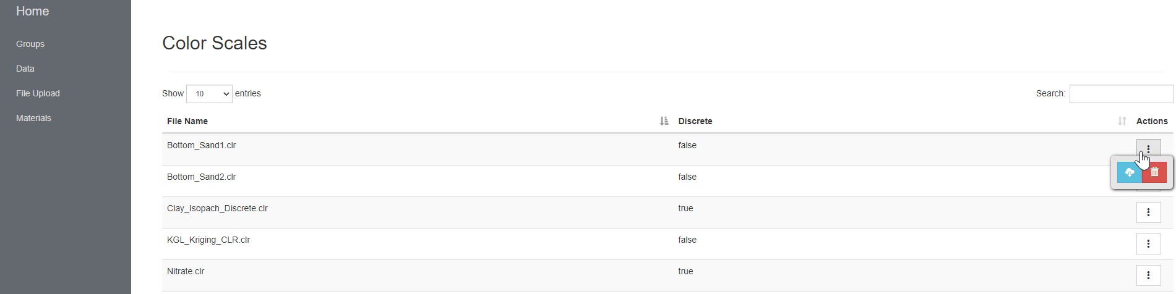The width and height of the screenshot is (1176, 294).
Task: Focus the Search input field
Action: (1121, 94)
